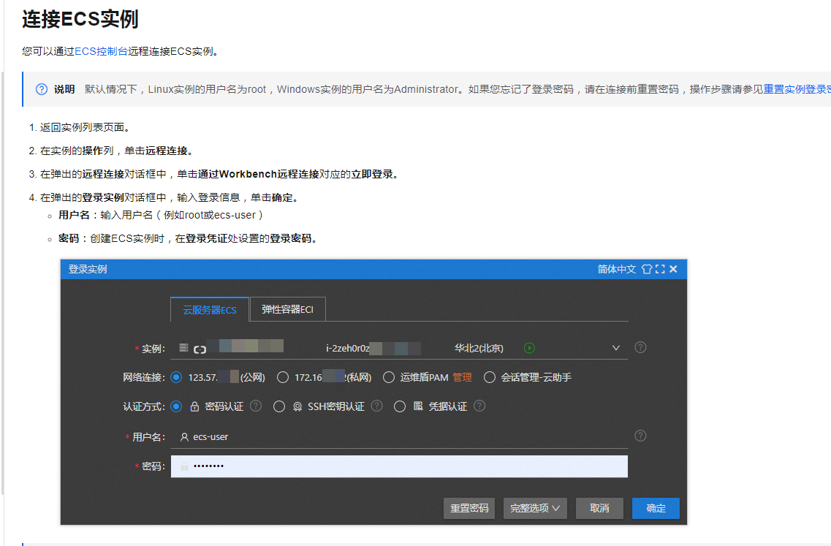Click the lock icon beside 密码认证
The image size is (831, 546).
coord(194,406)
